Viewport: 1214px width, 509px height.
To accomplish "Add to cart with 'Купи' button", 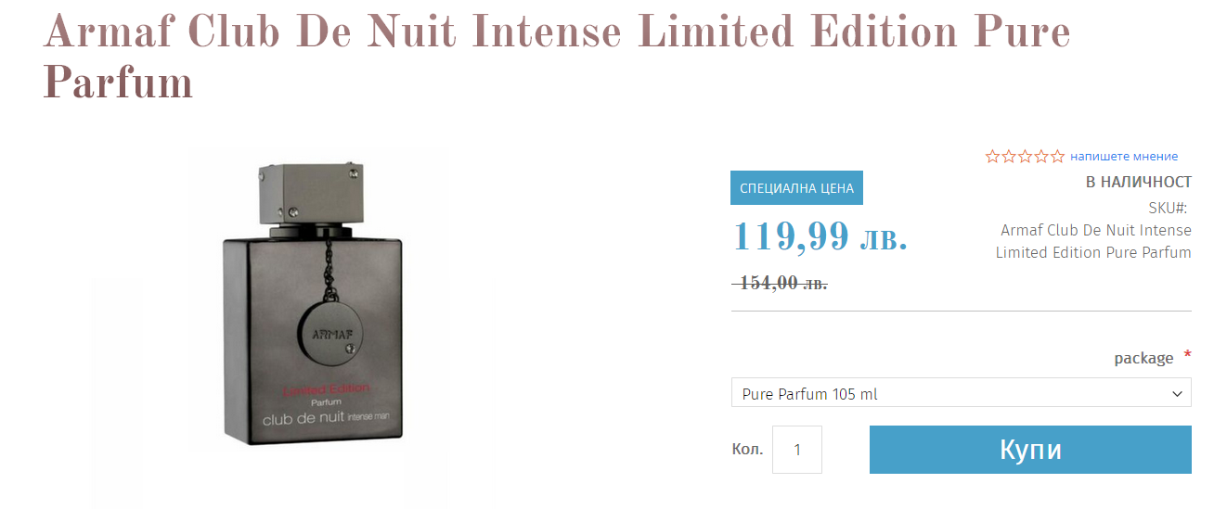I will tap(1030, 450).
